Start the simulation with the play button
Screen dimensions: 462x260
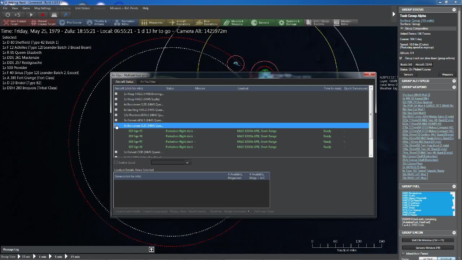[x=31, y=15]
